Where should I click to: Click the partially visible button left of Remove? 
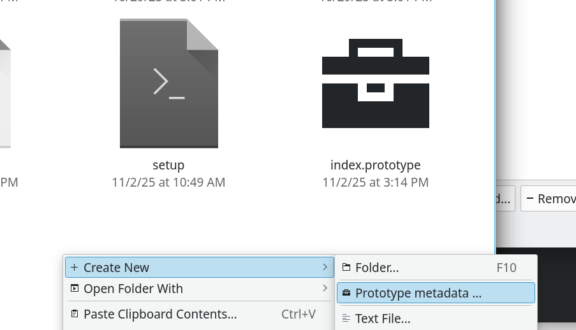pos(505,199)
